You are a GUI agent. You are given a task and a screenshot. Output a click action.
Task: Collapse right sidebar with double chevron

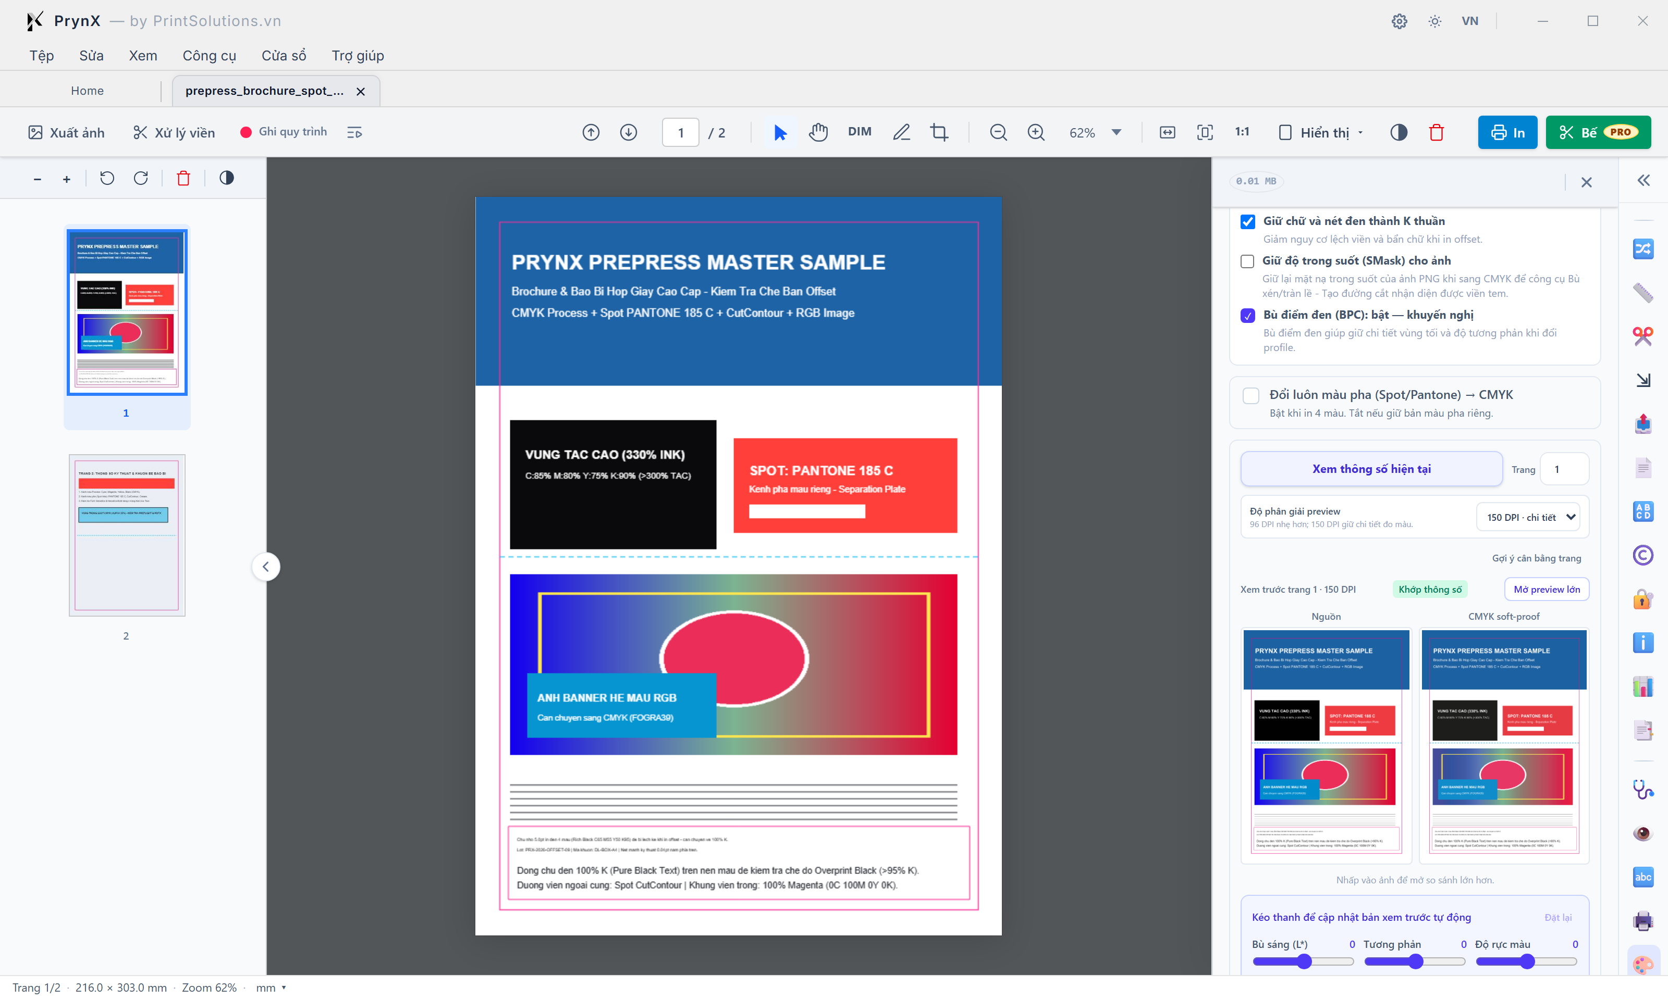(1644, 181)
